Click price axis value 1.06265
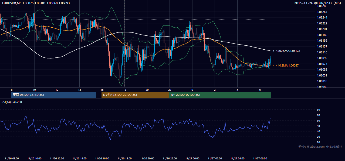 point(322,12)
